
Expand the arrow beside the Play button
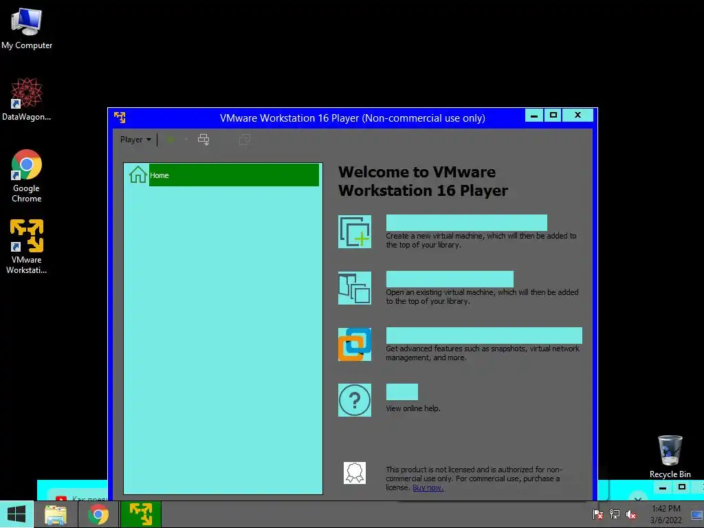tap(186, 140)
